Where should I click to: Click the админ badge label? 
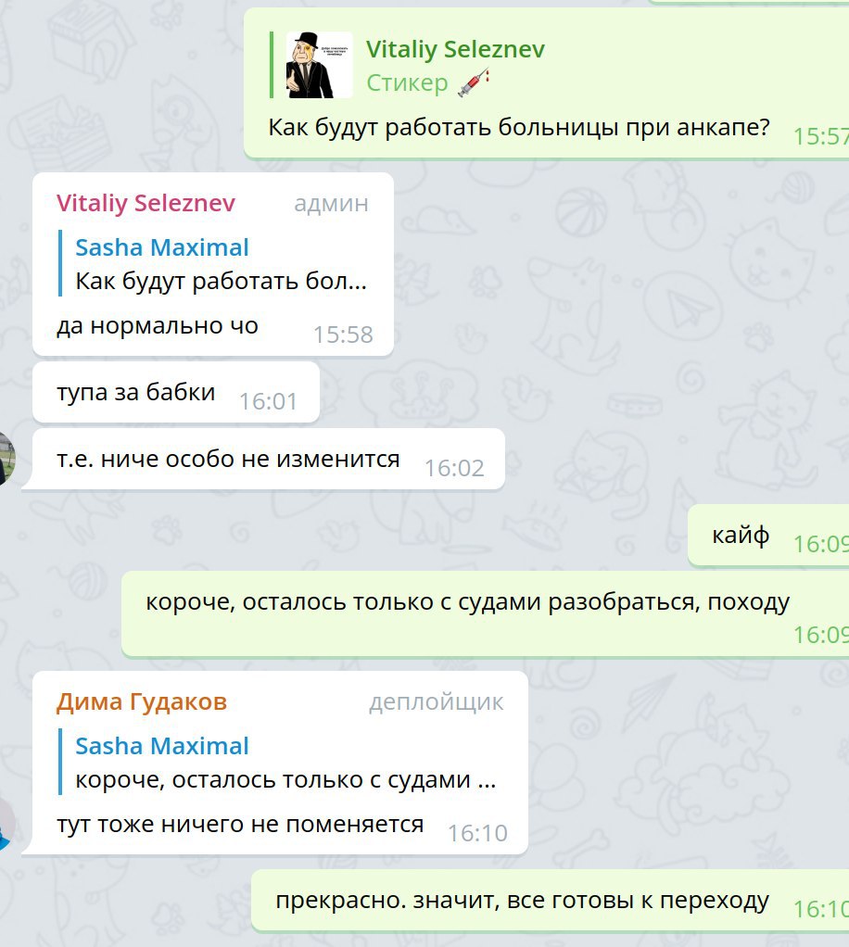click(331, 204)
